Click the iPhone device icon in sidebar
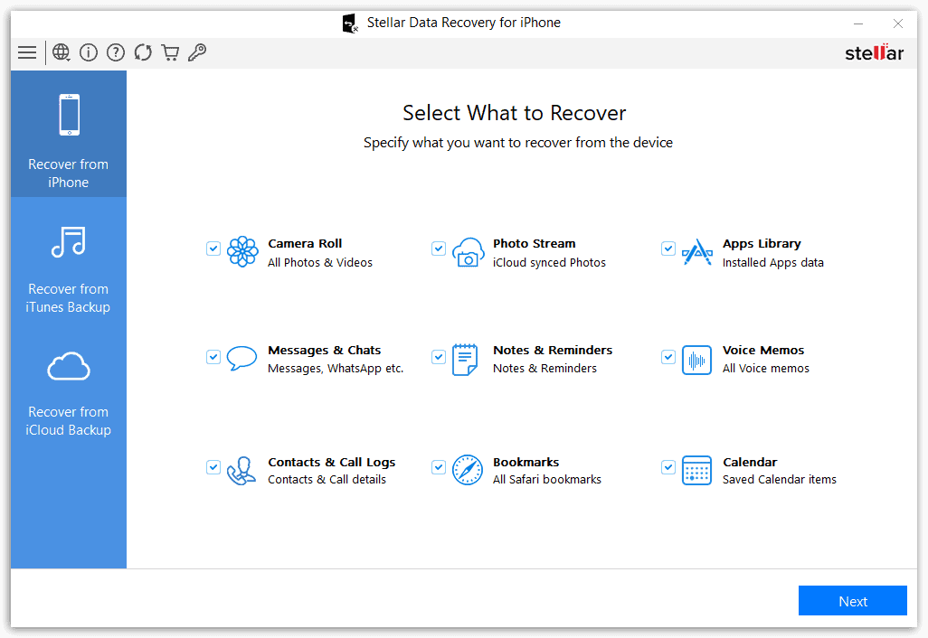The height and width of the screenshot is (638, 928). [70, 115]
